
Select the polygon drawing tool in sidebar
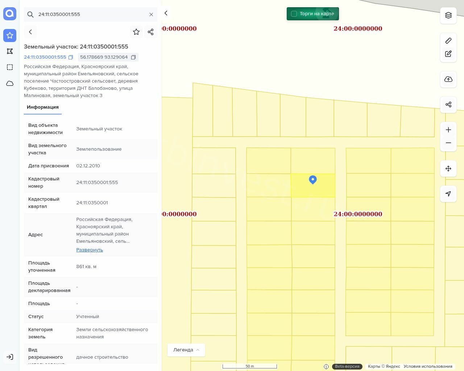[x=10, y=51]
